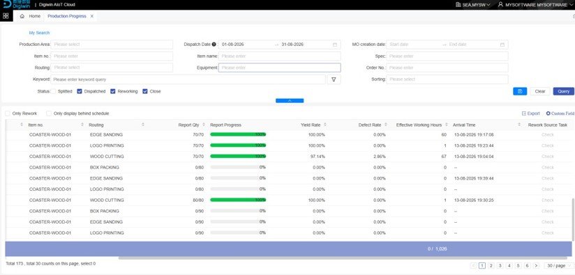Click Check for first EDGE SANDING row

click(x=548, y=135)
